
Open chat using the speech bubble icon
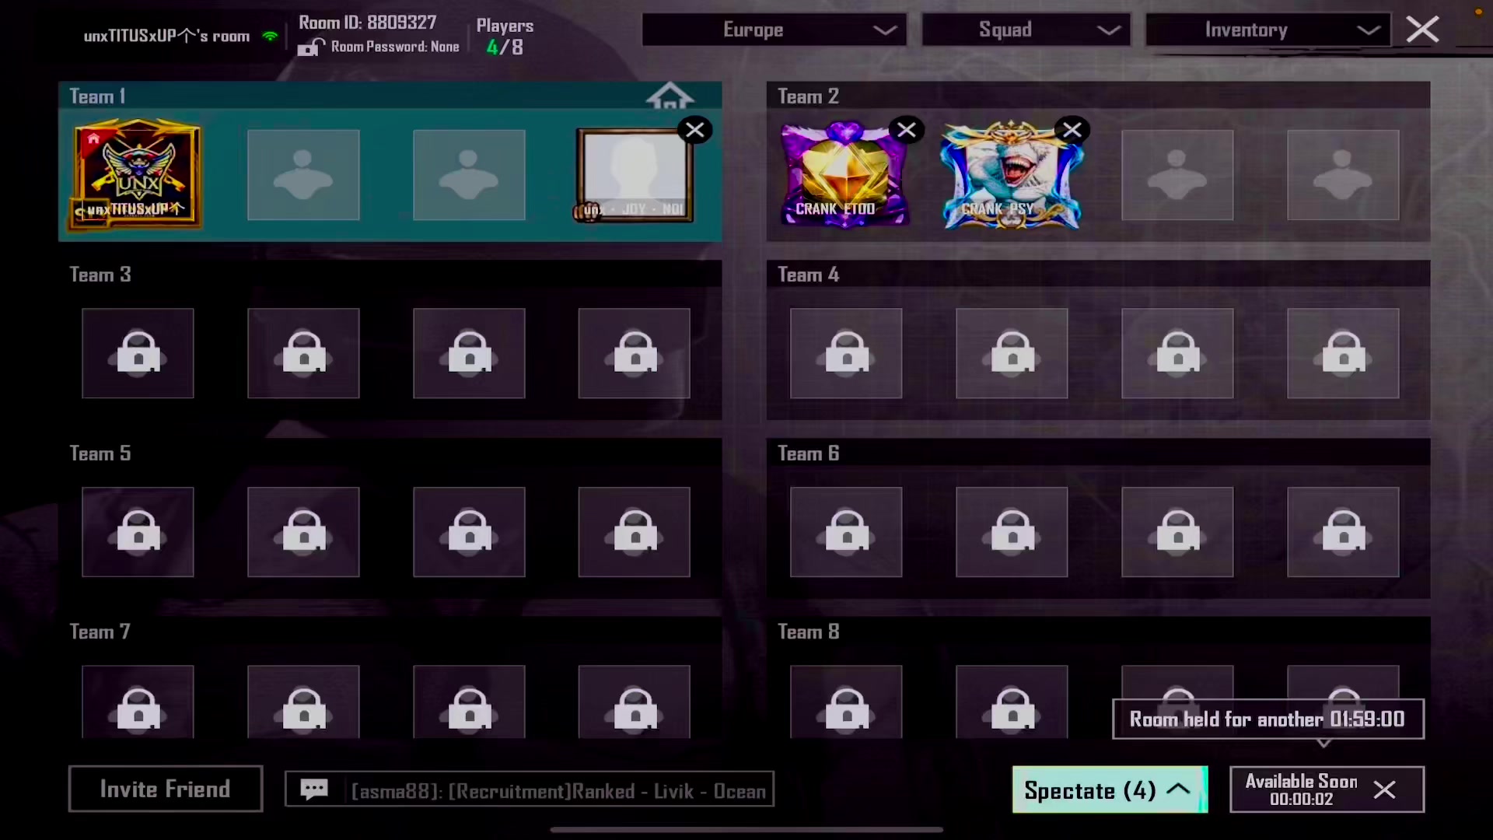(x=314, y=789)
